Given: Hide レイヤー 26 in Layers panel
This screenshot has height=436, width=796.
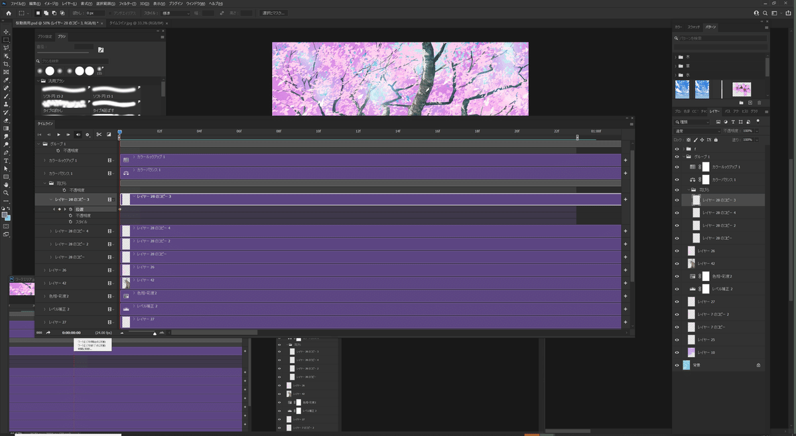Looking at the screenshot, I should [677, 251].
